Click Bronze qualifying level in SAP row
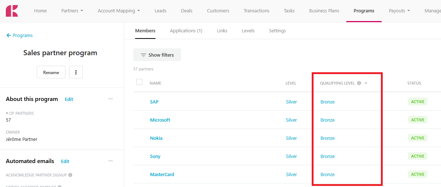 click(x=327, y=102)
